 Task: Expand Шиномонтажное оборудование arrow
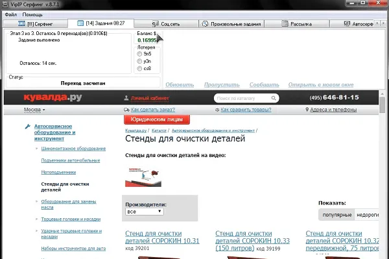[x=37, y=149]
